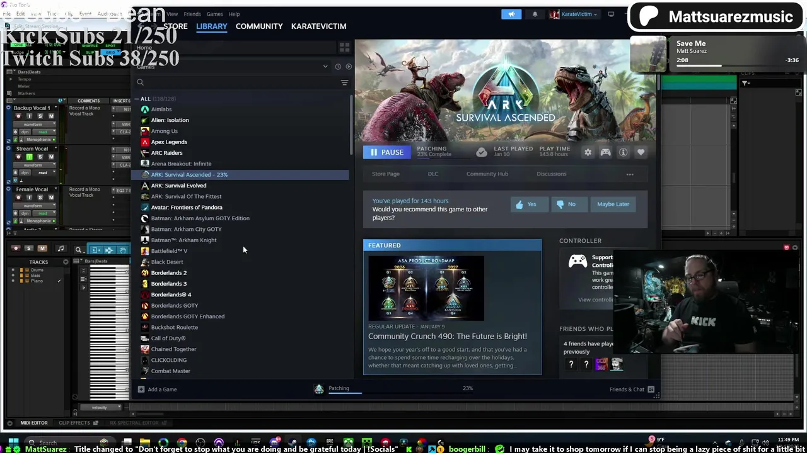807x453 pixels.
Task: Switch to MIDI EDITOR tab
Action: click(33, 423)
